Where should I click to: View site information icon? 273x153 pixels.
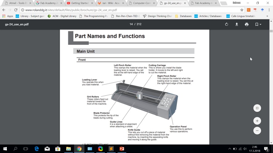click(22, 10)
